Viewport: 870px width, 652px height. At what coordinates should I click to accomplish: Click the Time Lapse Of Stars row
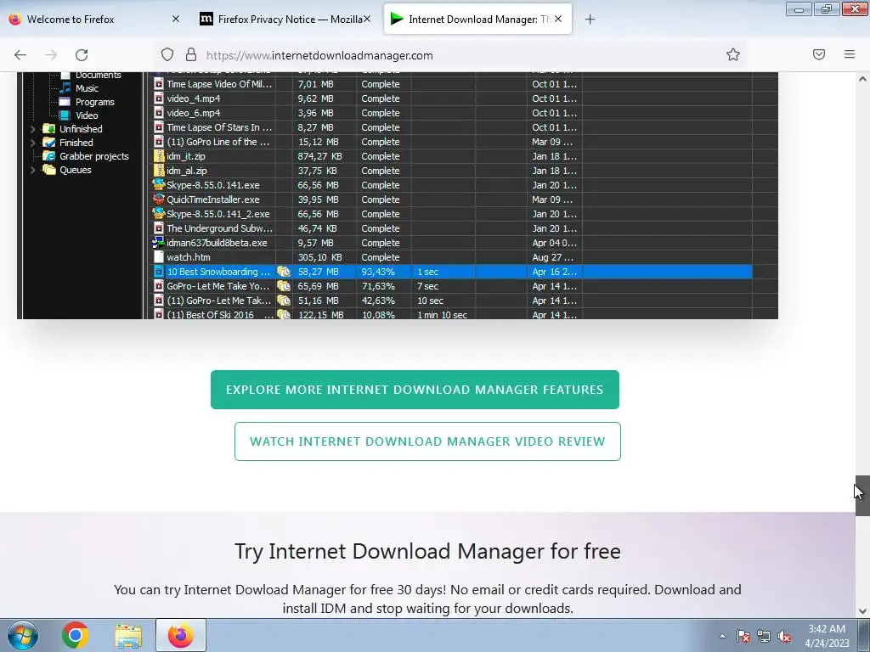click(452, 127)
